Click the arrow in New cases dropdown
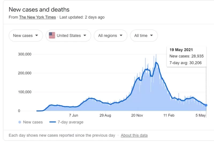The width and height of the screenshot is (214, 142). tap(37, 35)
